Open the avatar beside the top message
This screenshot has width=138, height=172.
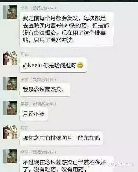[10, 12]
